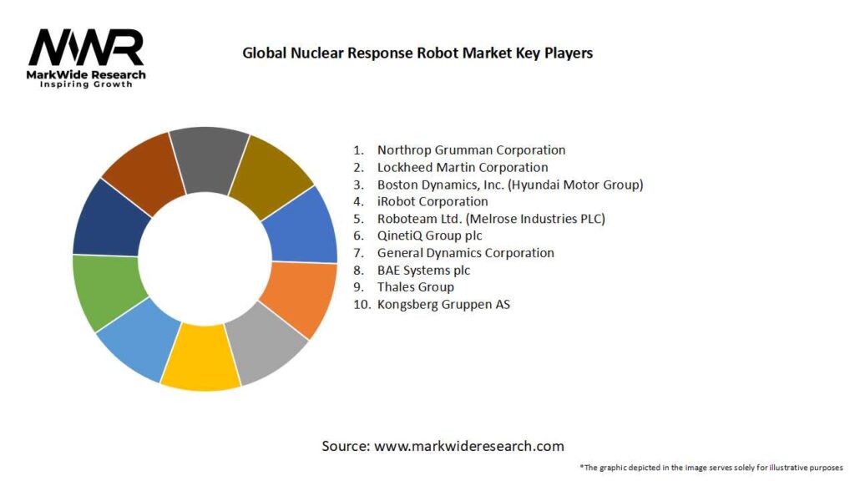
Task: Click the navy blue donut segment
Action: coord(108,222)
